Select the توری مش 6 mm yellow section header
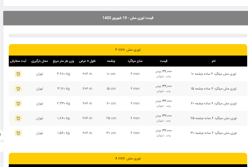248x167 pixels. tap(128, 50)
